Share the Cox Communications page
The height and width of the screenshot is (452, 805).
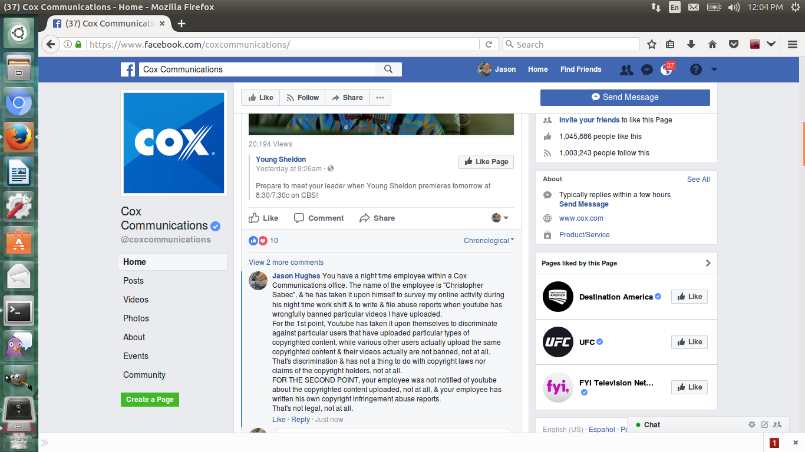[x=347, y=98]
